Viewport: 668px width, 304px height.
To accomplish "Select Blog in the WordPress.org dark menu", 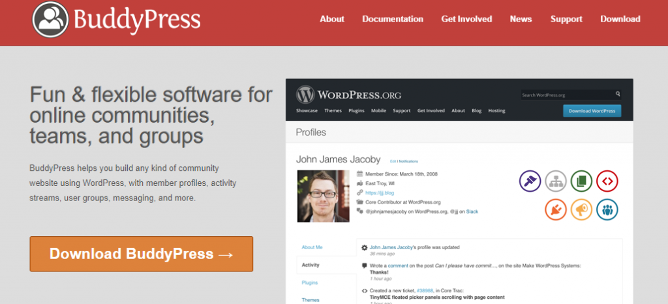I will point(477,111).
